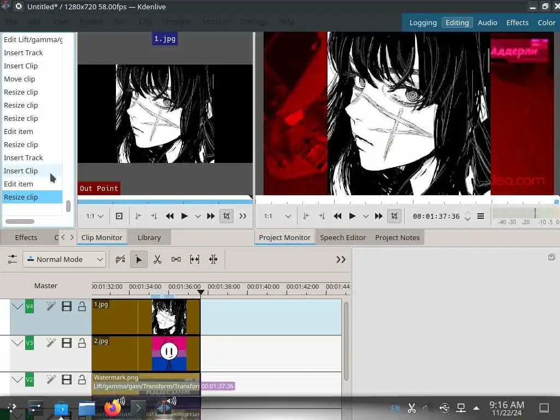560x420 pixels.
Task: Select the Watermark.png clip on track V2
Action: [x=146, y=384]
